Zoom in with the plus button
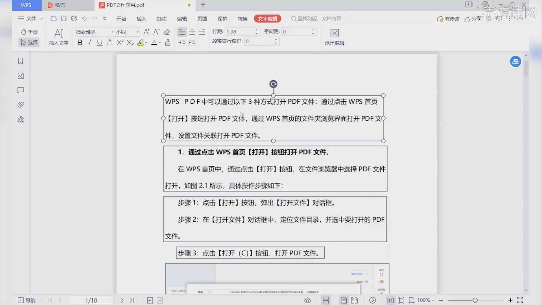Screen dimensions: 542x305 pos(510,300)
